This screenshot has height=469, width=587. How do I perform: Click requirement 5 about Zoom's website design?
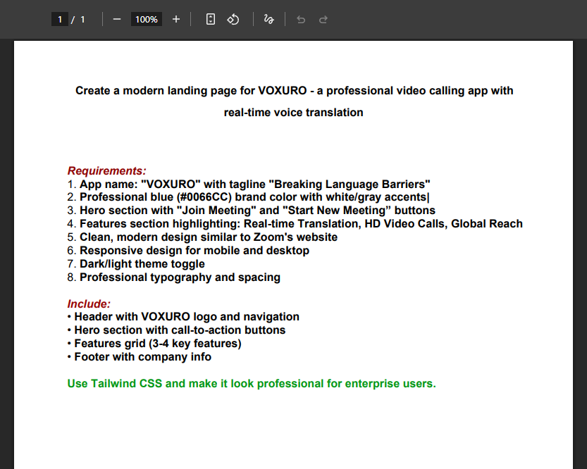point(202,237)
